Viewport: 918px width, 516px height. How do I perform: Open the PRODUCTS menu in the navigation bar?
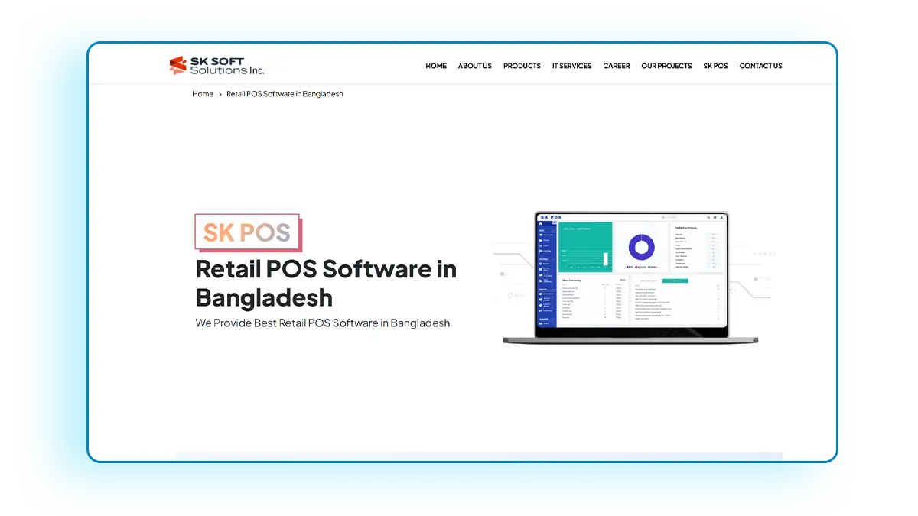pos(522,66)
